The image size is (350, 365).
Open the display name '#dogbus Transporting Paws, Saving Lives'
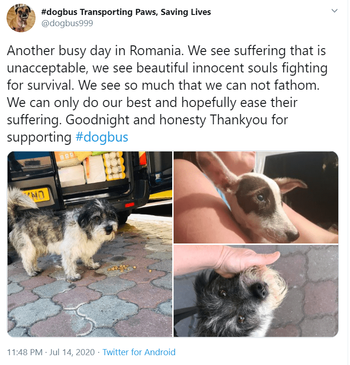click(126, 12)
